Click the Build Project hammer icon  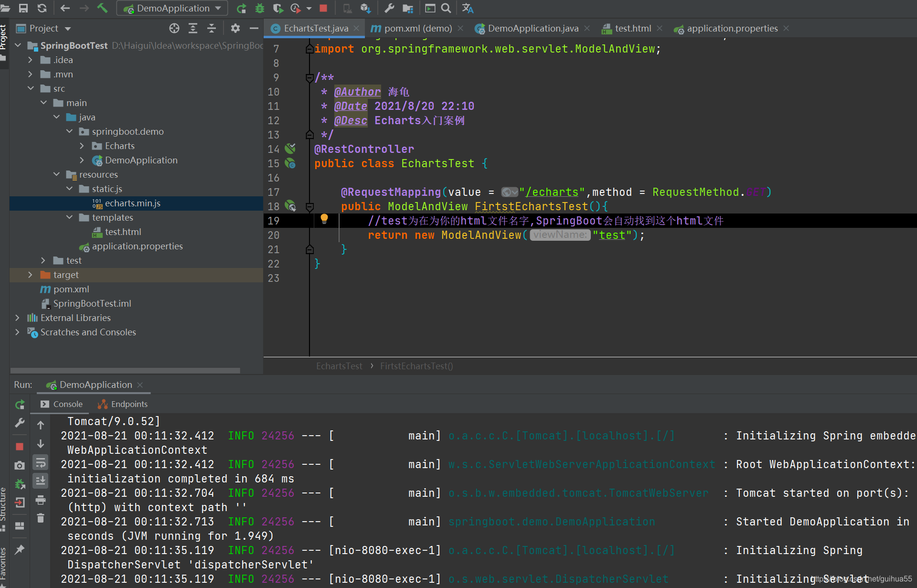[x=102, y=8]
